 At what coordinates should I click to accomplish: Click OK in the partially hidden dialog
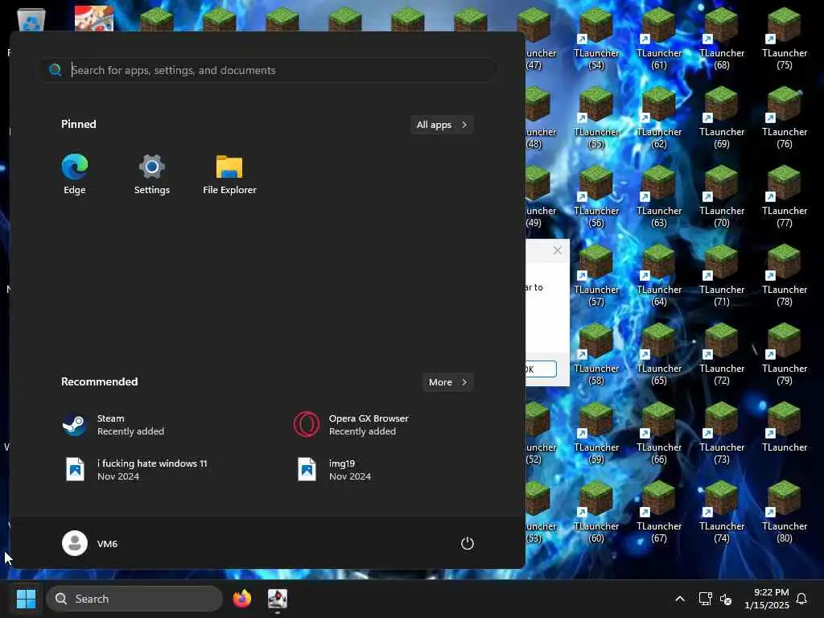point(541,369)
